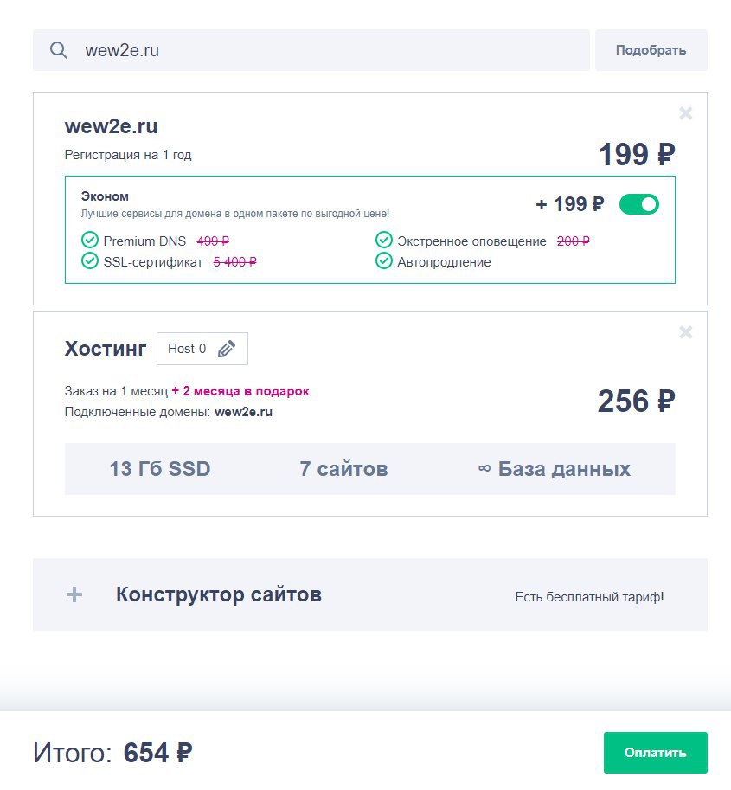Image resolution: width=731 pixels, height=790 pixels.
Task: Click the green Оплатить button
Action: [655, 753]
